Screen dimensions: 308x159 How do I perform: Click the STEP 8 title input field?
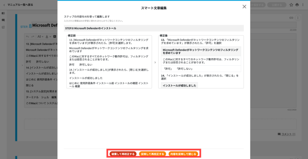tap(164, 25)
